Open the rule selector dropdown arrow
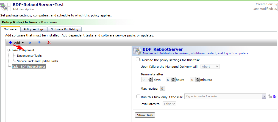 click(264, 97)
